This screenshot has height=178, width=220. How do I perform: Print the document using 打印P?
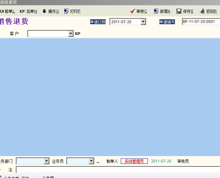pos(72,11)
